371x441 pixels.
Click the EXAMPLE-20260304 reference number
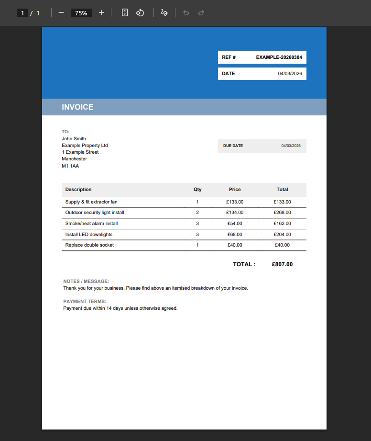pyautogui.click(x=279, y=57)
